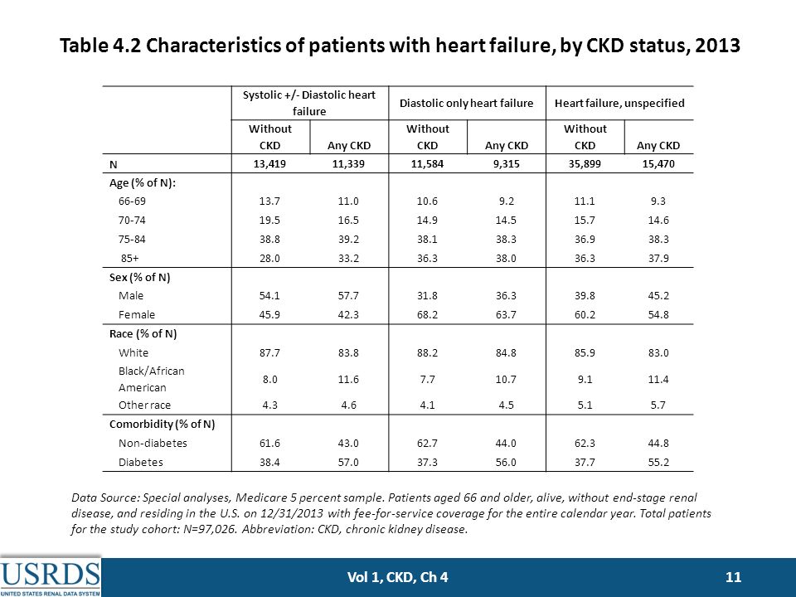Select the Race (% of N) section label
Screen dimensions: 796x597
click(x=143, y=333)
